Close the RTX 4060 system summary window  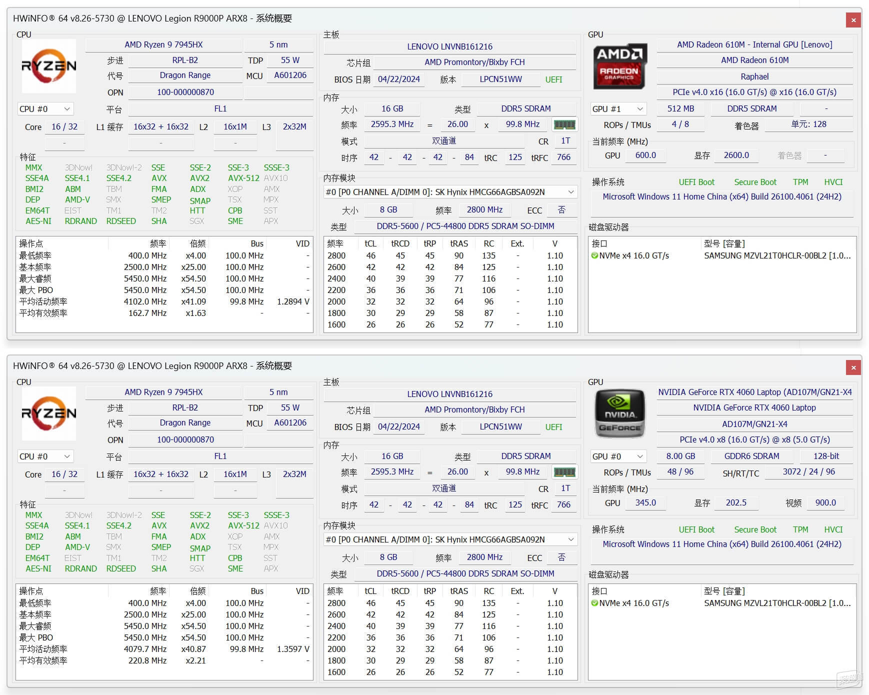coord(853,367)
